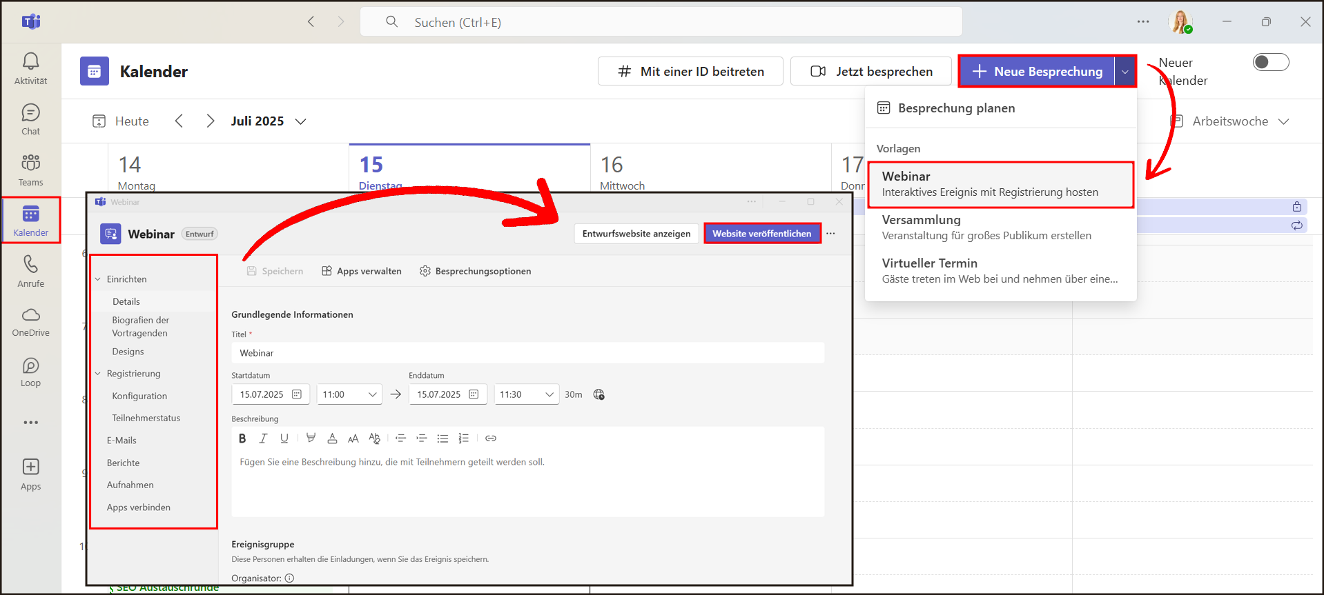The height and width of the screenshot is (595, 1324).
Task: Choose the Webinar template
Action: click(x=1000, y=184)
